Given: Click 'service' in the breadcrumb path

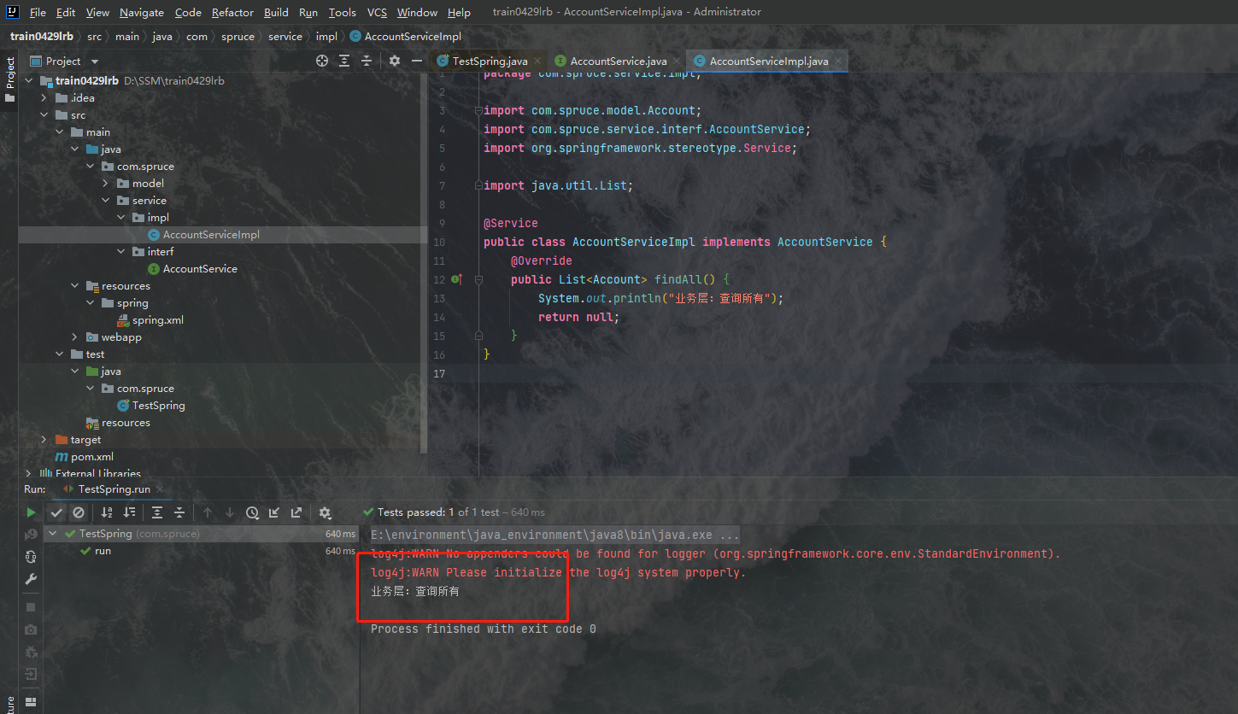Looking at the screenshot, I should [285, 37].
